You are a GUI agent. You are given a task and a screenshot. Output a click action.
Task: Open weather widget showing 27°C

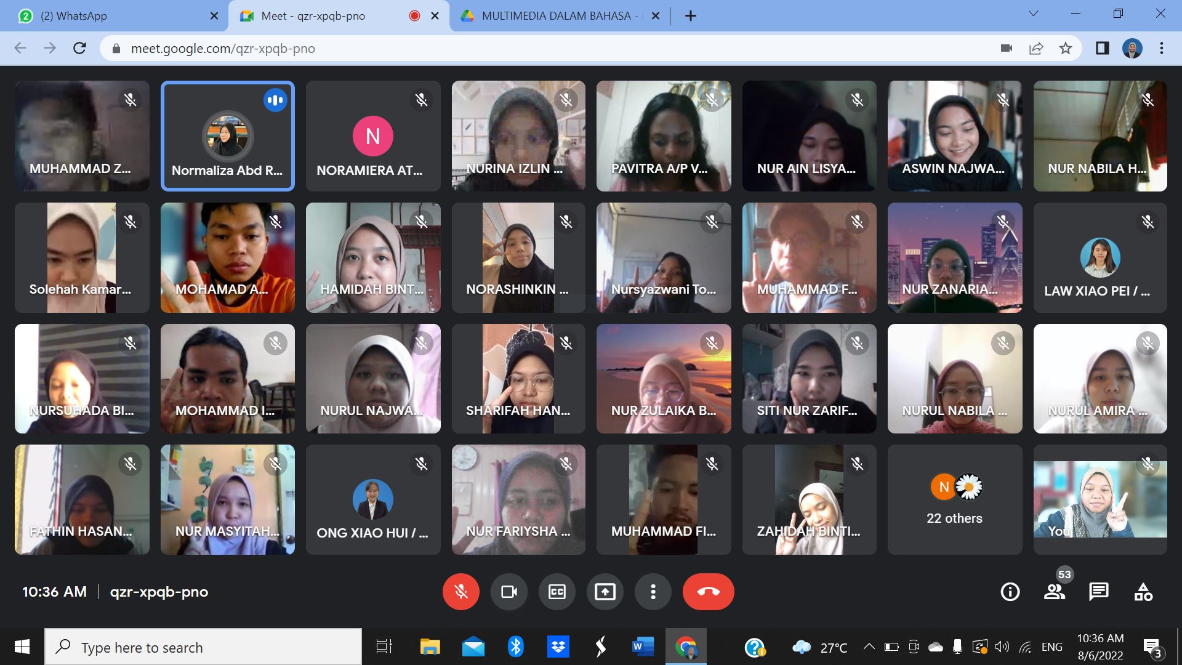(x=819, y=647)
